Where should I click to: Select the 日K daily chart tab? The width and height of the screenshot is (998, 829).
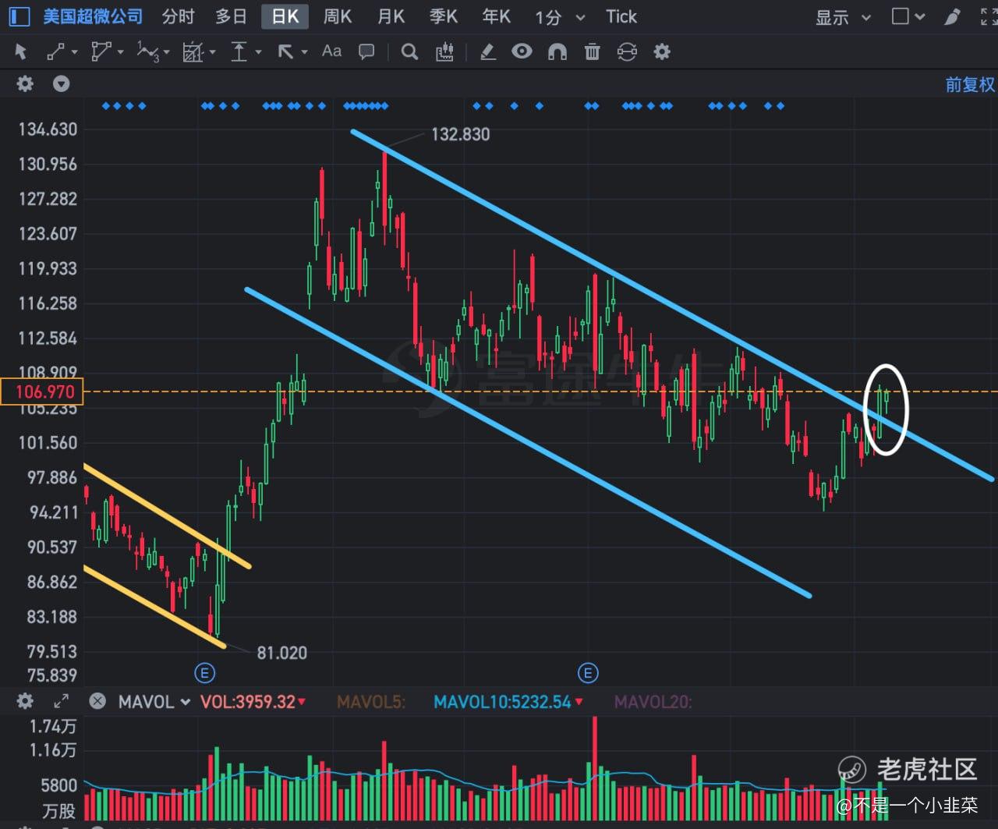[285, 16]
